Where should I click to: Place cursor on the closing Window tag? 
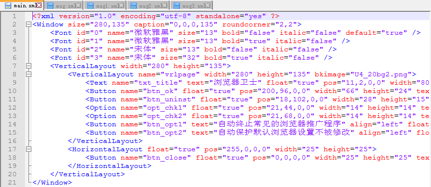tap(52, 182)
